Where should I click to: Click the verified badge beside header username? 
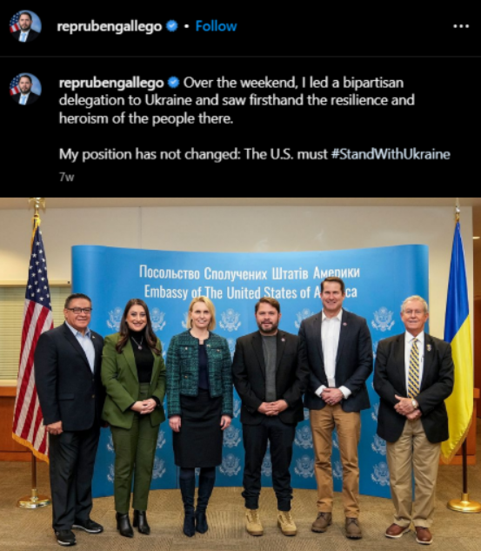click(x=171, y=26)
